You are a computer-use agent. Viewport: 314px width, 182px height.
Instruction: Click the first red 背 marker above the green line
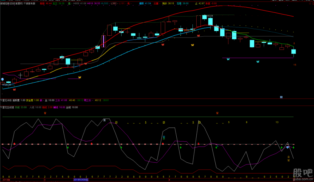(x=45, y=113)
